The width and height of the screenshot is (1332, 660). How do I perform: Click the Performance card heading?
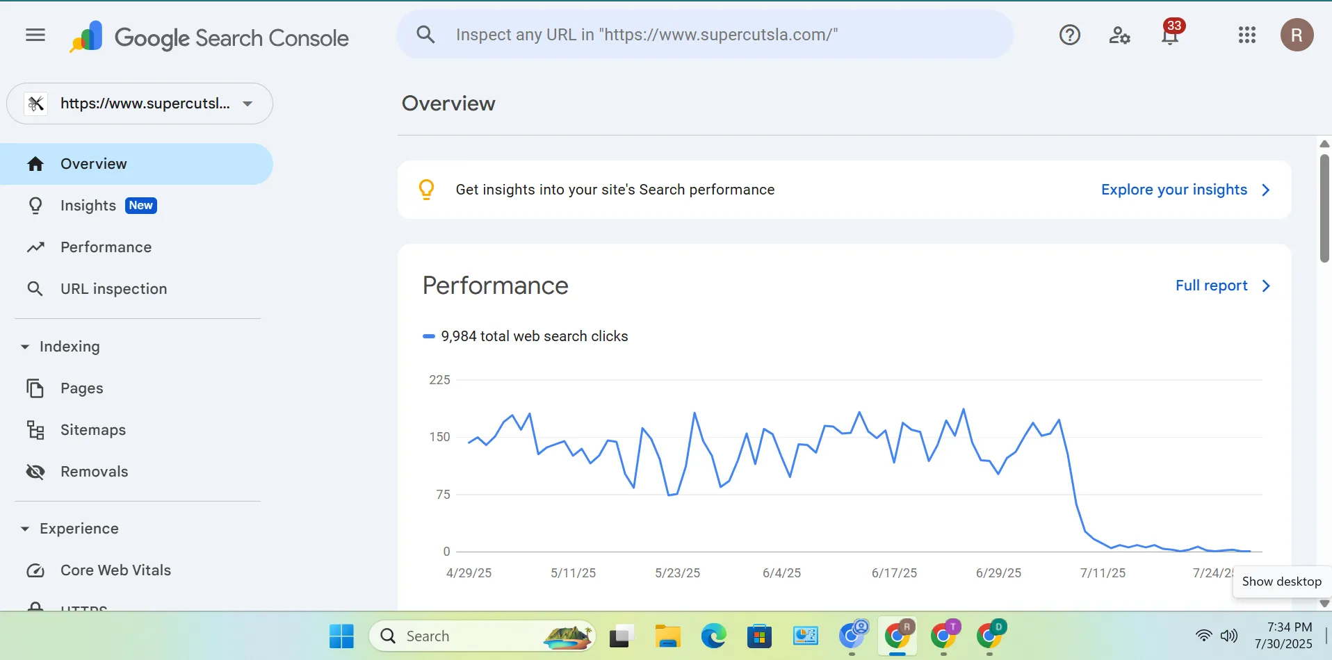(x=496, y=286)
